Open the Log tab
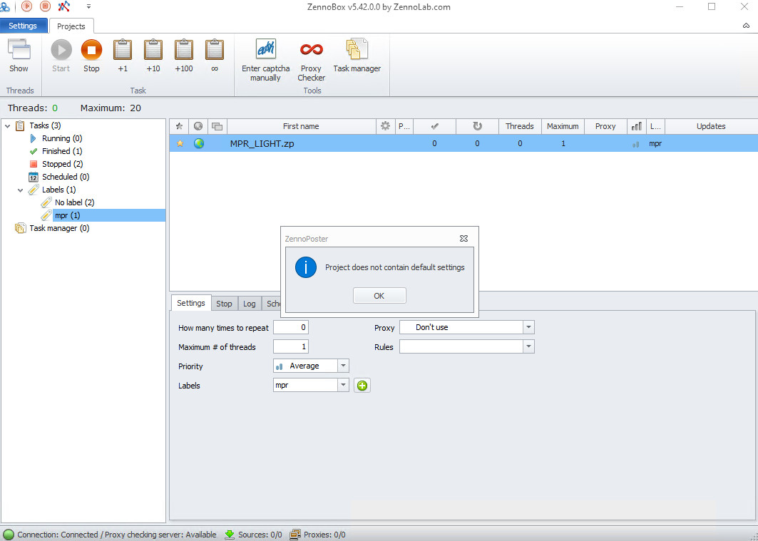The width and height of the screenshot is (758, 541). [249, 304]
